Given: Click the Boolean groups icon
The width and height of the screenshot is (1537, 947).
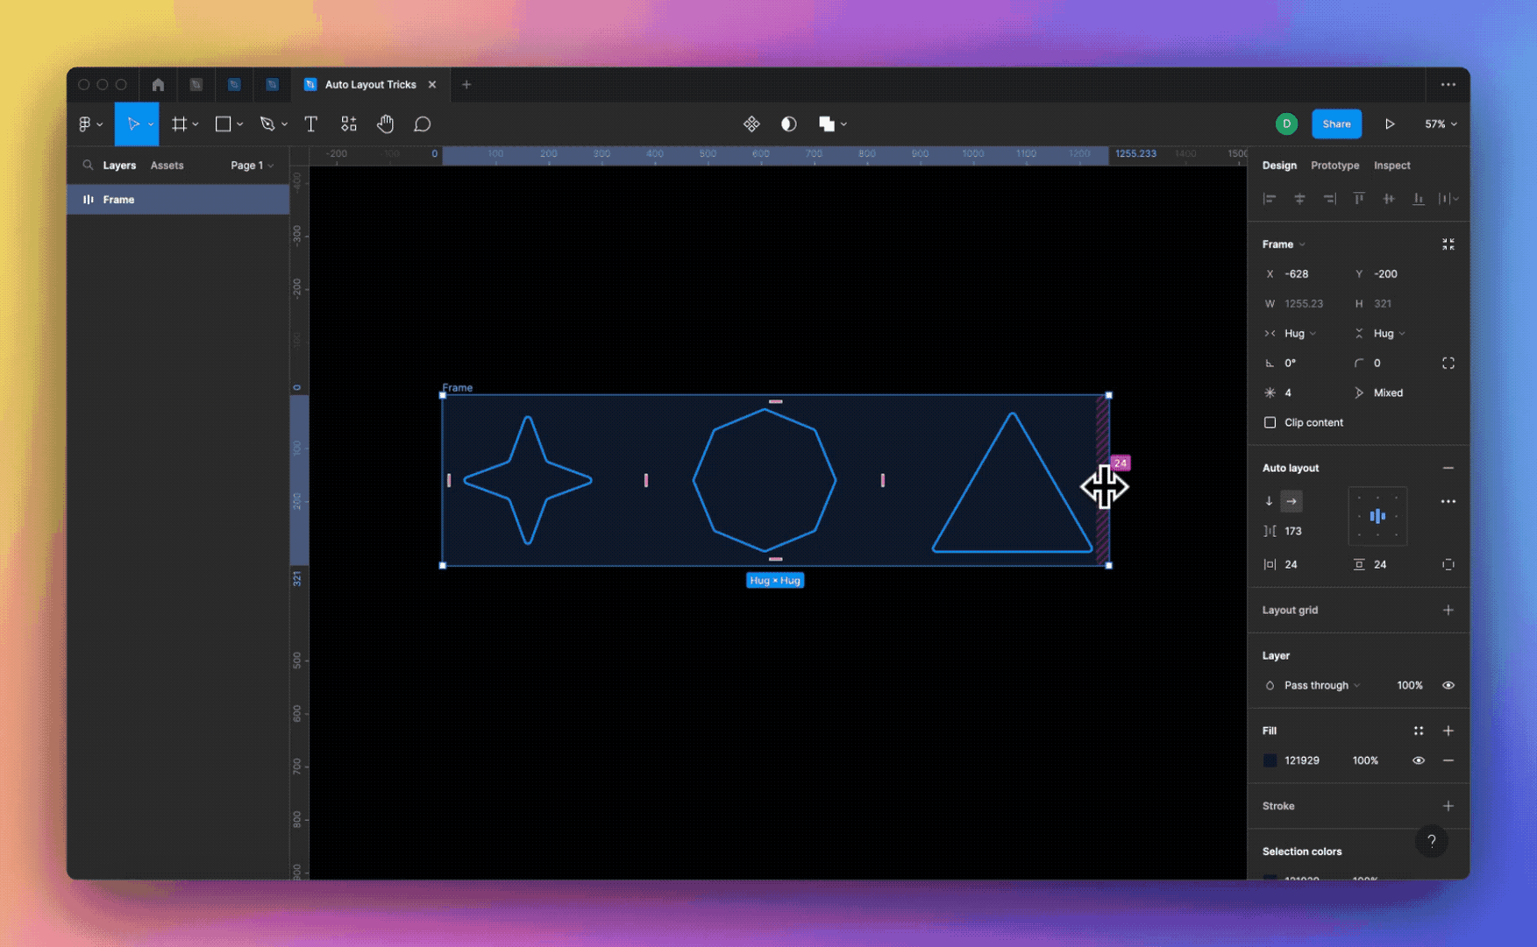Looking at the screenshot, I should pyautogui.click(x=826, y=124).
